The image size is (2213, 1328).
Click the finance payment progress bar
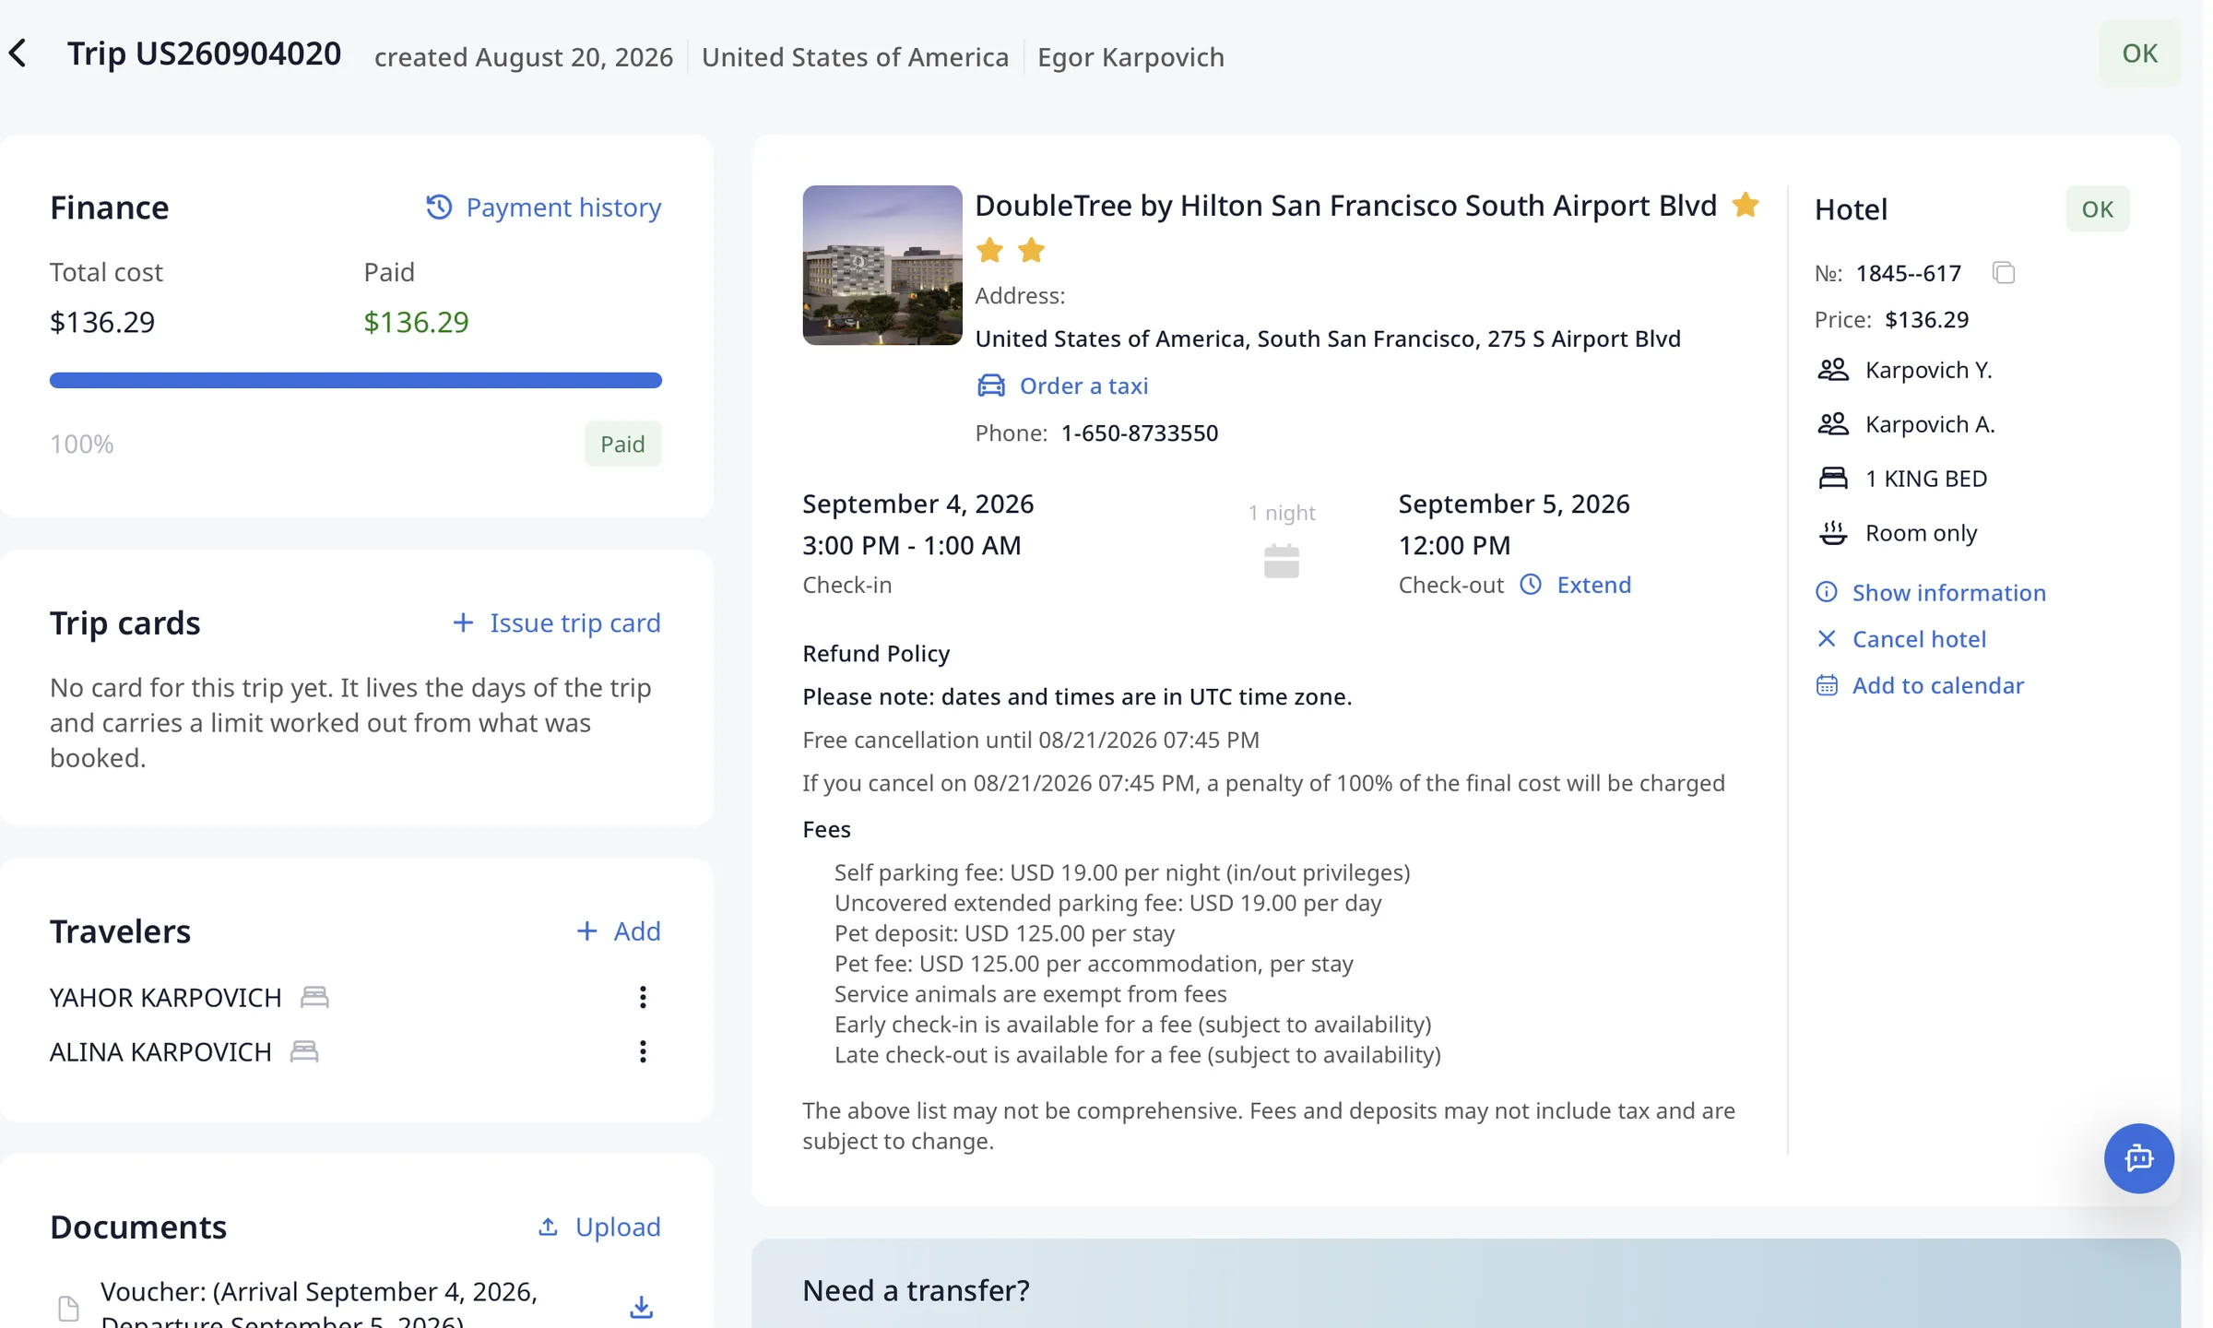click(x=356, y=380)
